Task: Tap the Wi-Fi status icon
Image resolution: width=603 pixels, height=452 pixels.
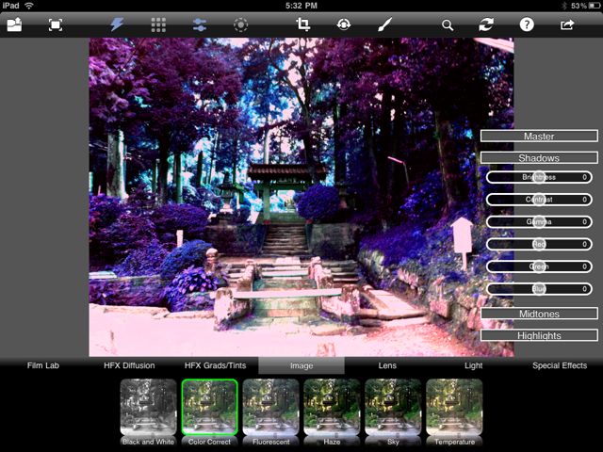Action: coord(29,6)
